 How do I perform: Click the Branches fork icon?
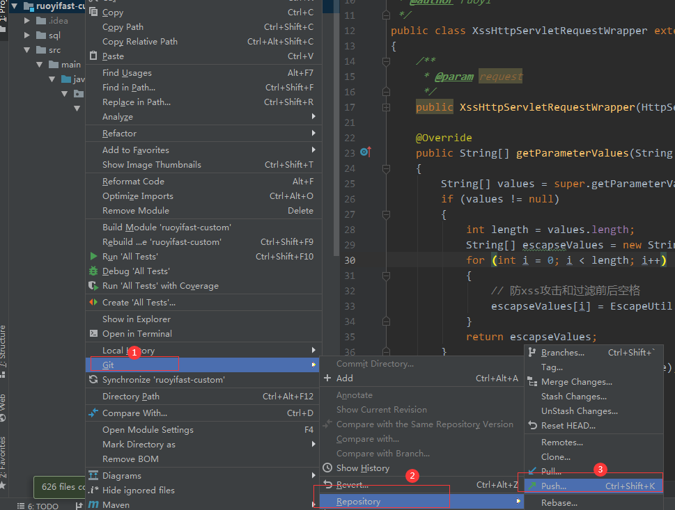tap(532, 353)
